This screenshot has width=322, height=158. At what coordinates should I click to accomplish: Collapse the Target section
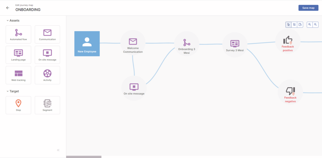tap(13, 91)
